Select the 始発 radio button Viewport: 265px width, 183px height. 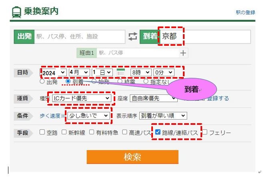pos(94,81)
